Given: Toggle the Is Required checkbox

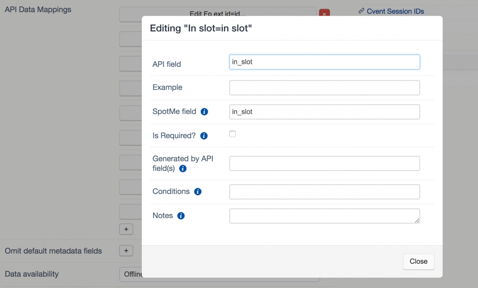Looking at the screenshot, I should point(233,134).
